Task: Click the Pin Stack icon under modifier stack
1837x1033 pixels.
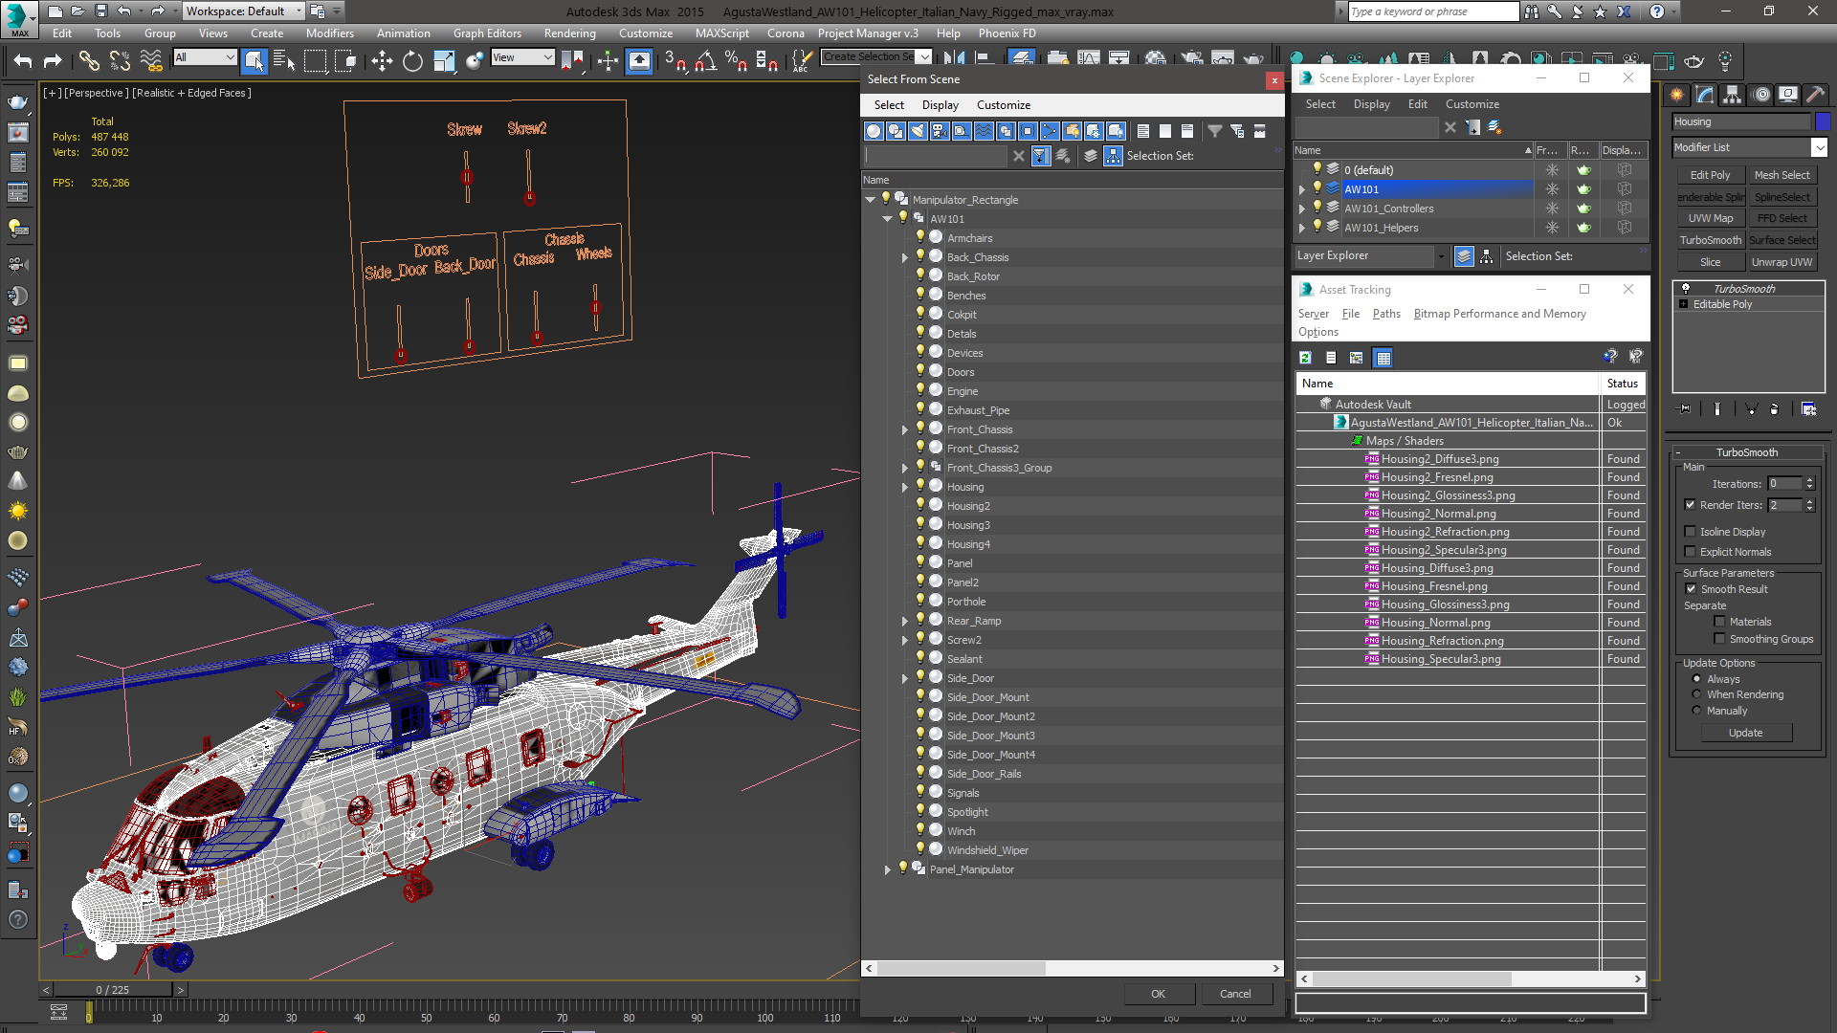Action: click(x=1685, y=409)
